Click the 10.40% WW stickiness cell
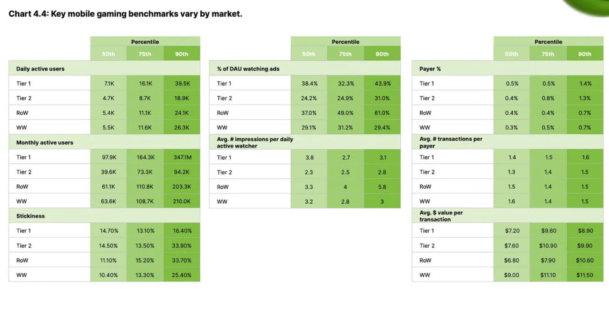 click(x=108, y=275)
